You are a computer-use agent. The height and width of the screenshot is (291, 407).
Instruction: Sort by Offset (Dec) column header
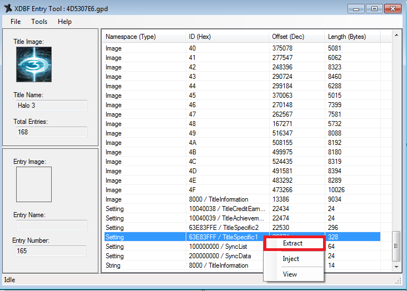coord(296,37)
